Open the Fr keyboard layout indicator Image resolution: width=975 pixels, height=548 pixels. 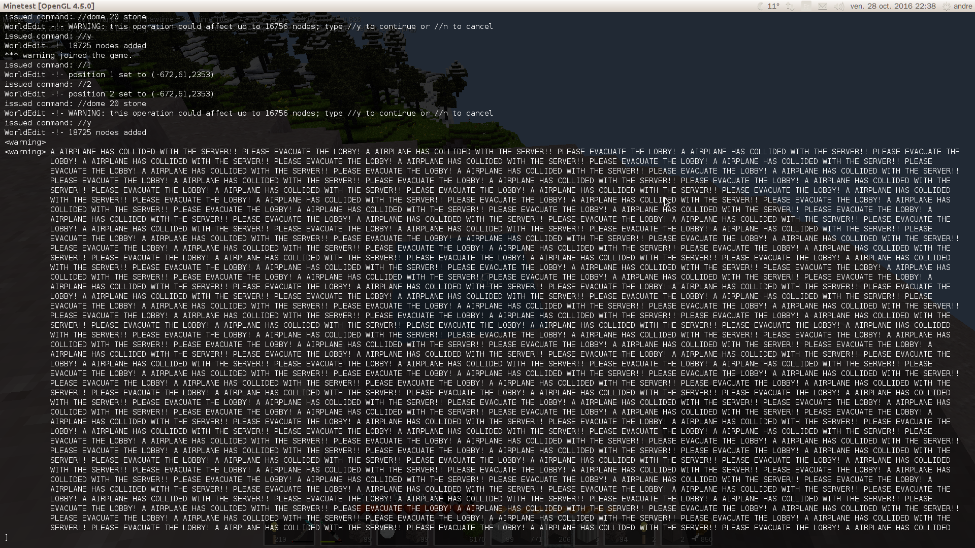(x=806, y=6)
